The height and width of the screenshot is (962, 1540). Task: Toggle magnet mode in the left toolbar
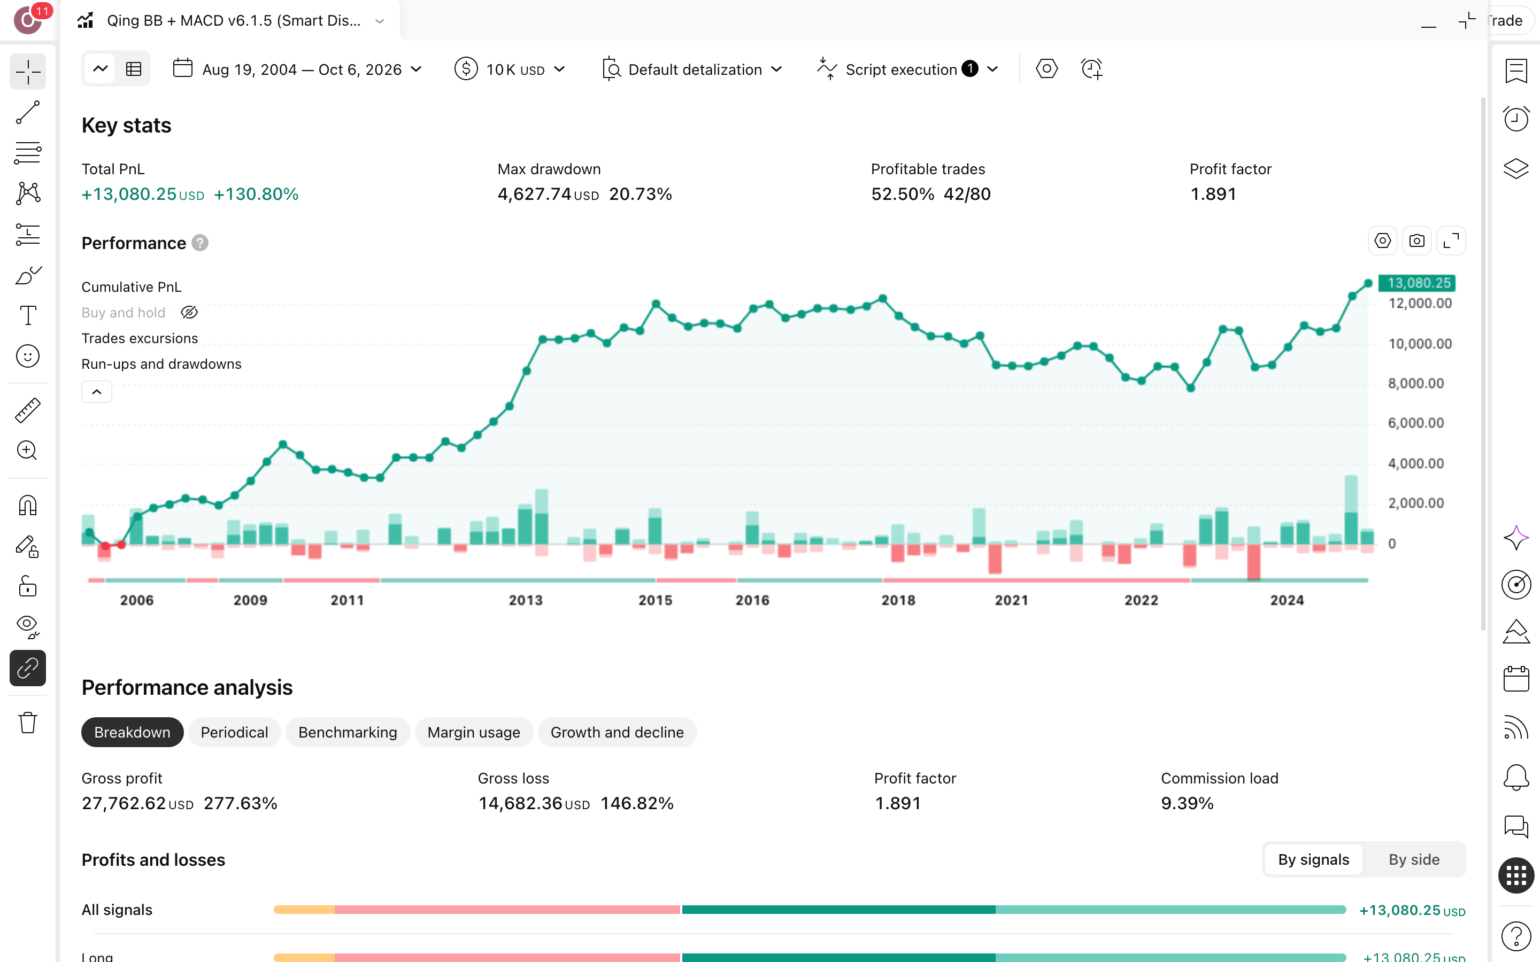[28, 506]
